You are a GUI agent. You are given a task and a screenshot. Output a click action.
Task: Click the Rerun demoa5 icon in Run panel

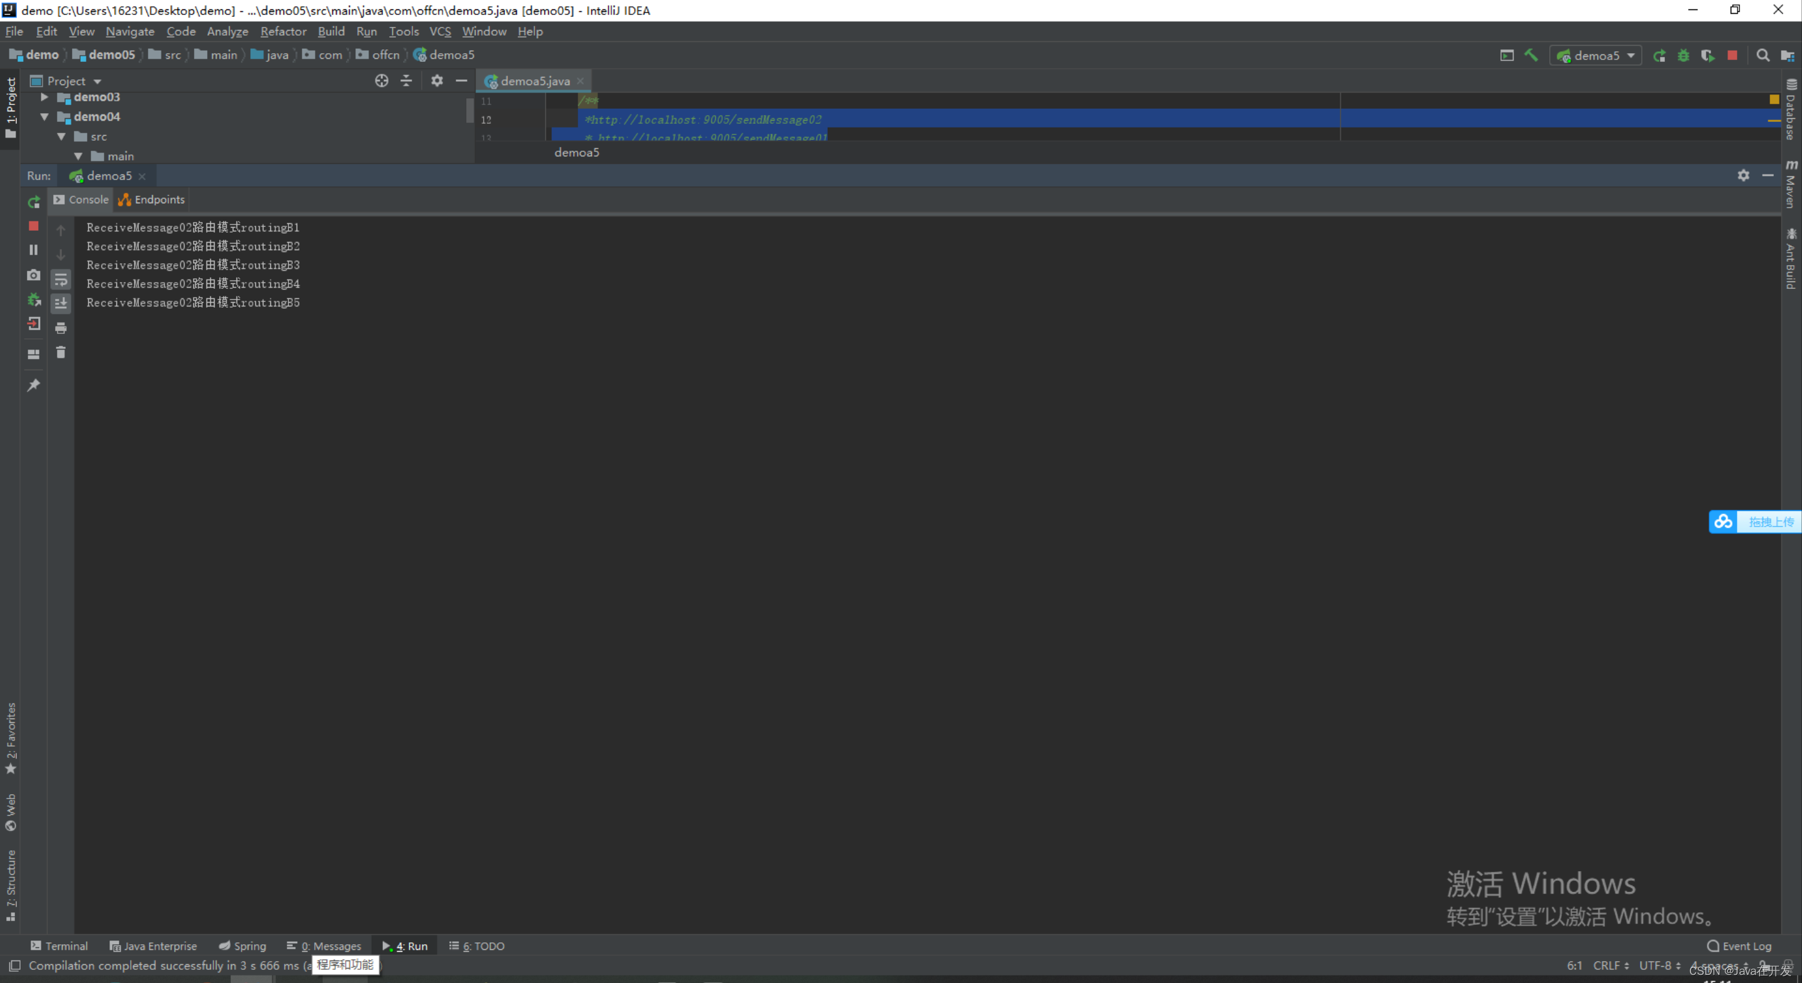coord(34,202)
